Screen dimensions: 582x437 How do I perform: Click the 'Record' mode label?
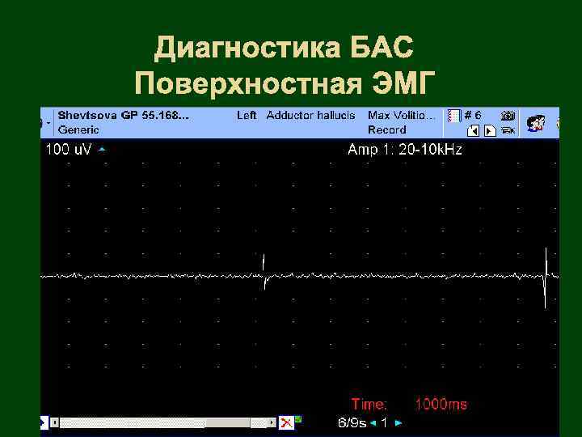click(x=386, y=129)
